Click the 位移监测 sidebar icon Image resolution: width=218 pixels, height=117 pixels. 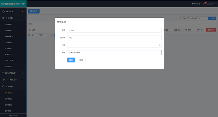pos(3,18)
